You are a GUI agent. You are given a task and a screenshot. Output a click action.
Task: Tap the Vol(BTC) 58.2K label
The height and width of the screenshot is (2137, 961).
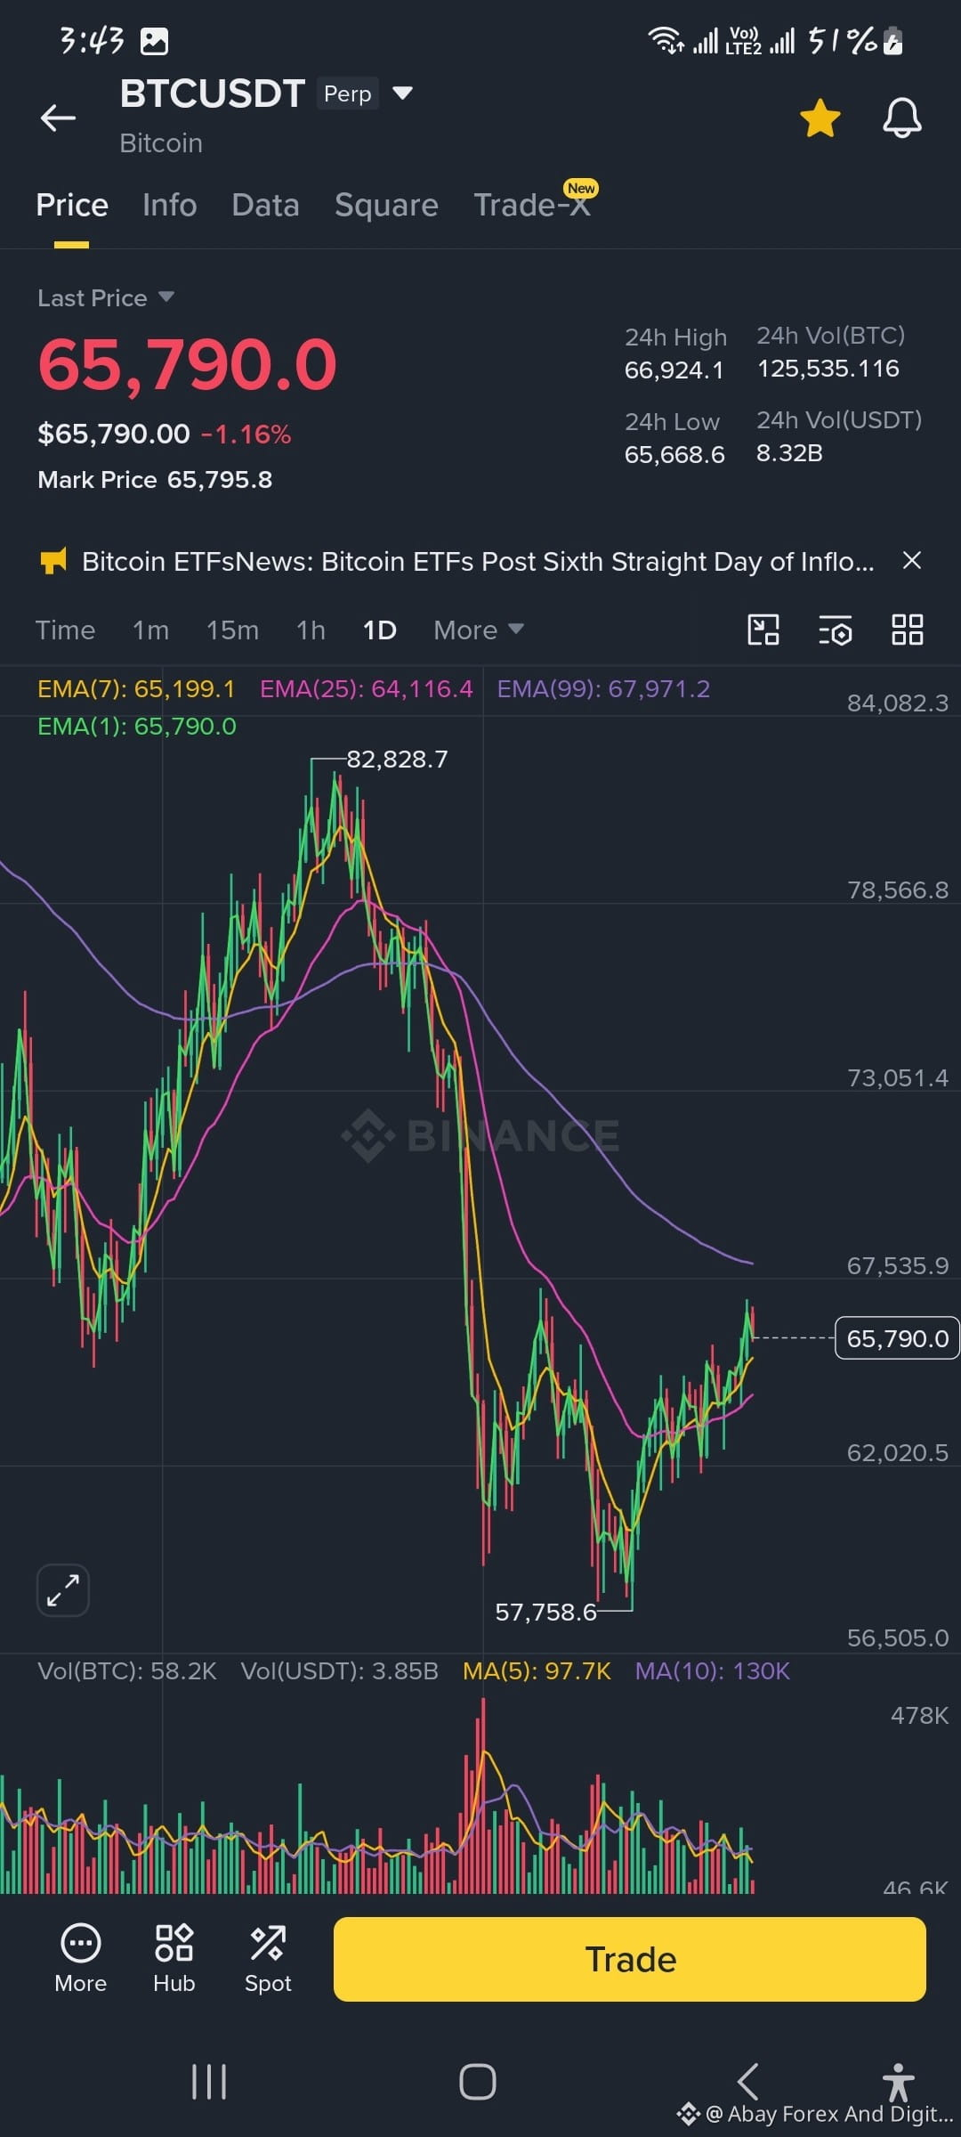pos(127,1670)
